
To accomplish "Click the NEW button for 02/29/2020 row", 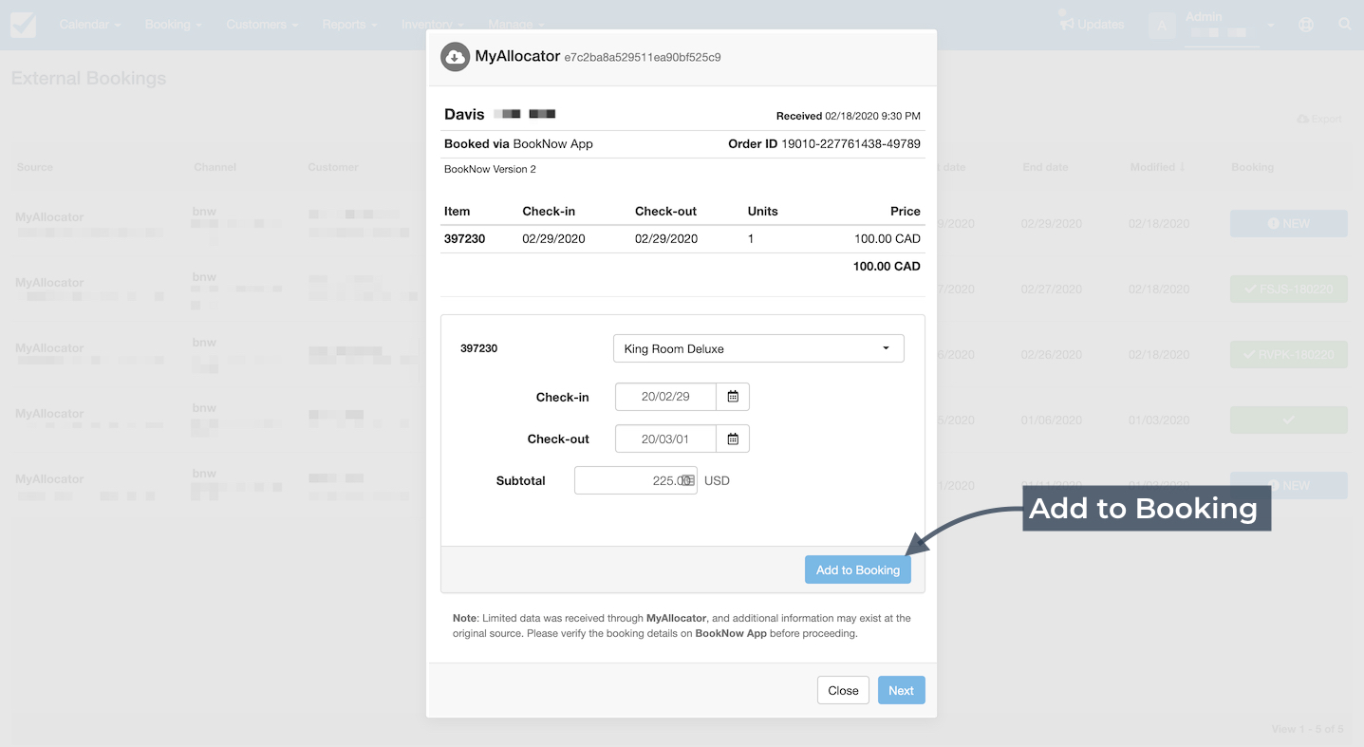I will coord(1289,224).
